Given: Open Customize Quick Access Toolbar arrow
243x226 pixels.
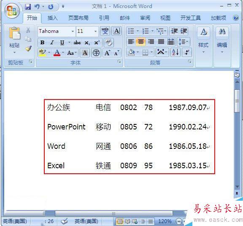Looking at the screenshot, I should click(x=63, y=6).
